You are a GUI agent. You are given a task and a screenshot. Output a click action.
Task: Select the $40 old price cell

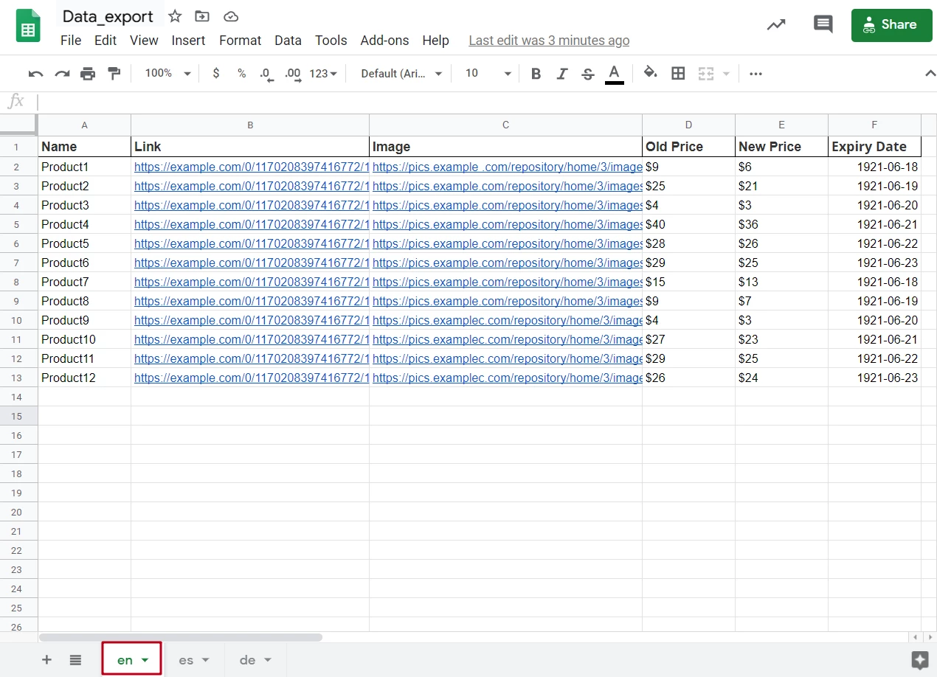pos(688,224)
